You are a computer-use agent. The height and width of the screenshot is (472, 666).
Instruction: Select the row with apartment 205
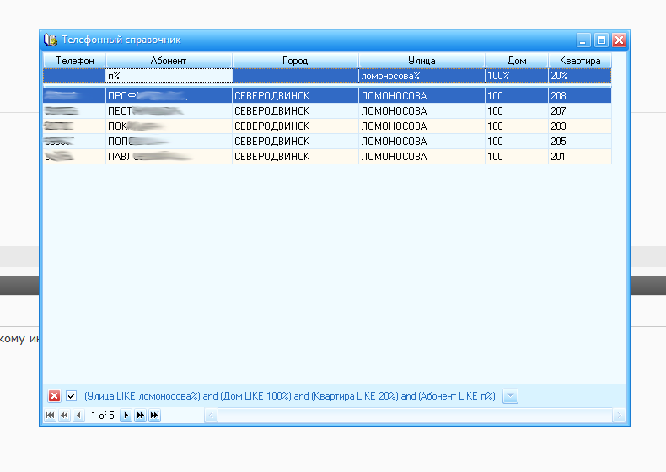pos(327,141)
